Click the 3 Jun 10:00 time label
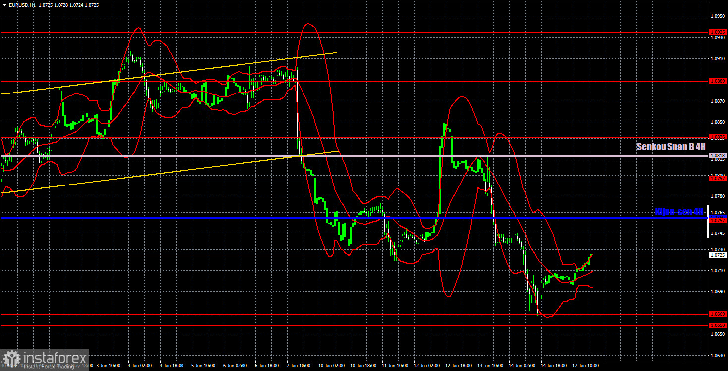Viewport: 728px width, 371px height. click(107, 365)
